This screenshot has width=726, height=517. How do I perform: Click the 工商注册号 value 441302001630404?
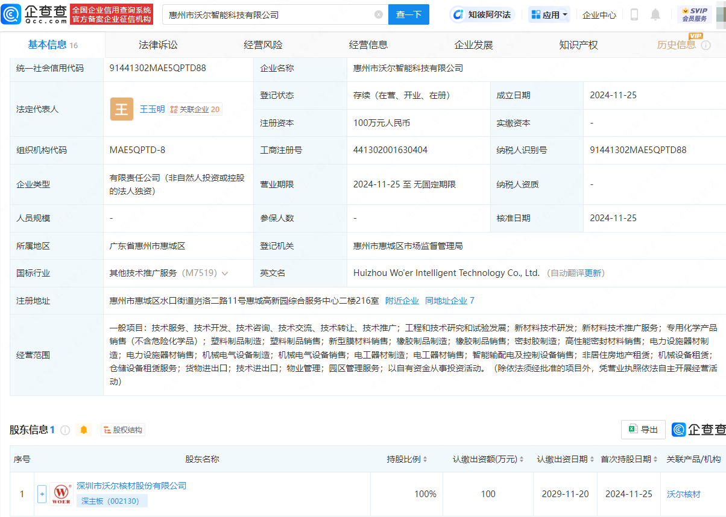point(391,150)
